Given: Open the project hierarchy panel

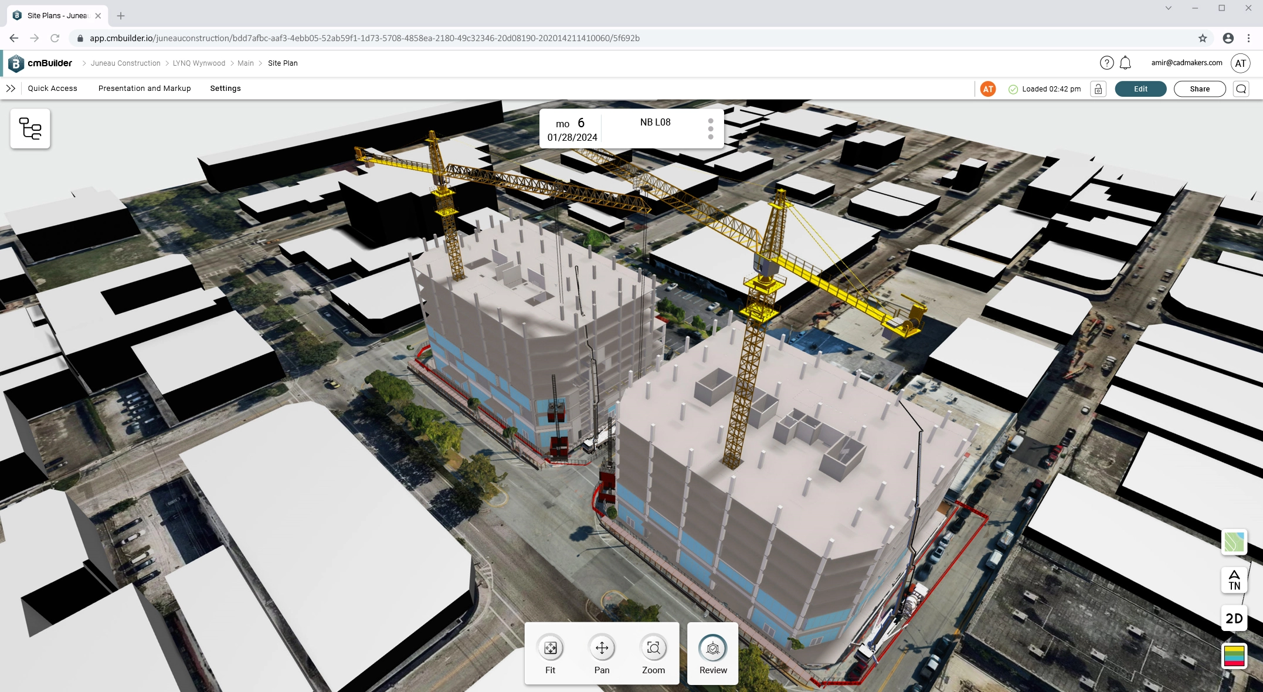Looking at the screenshot, I should tap(30, 128).
